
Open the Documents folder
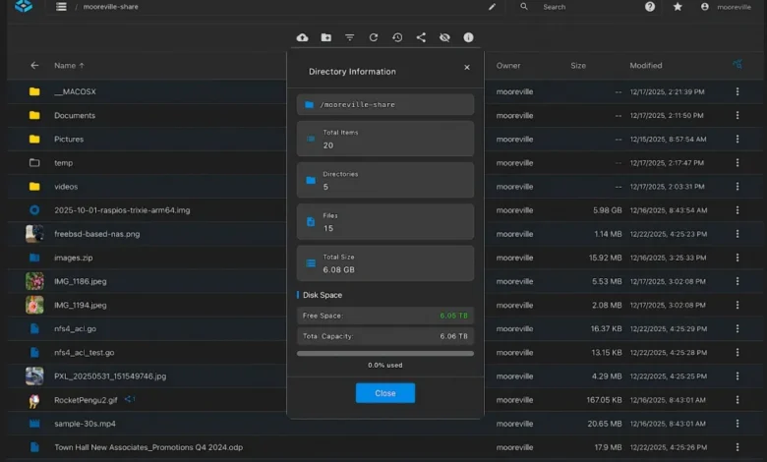(75, 115)
